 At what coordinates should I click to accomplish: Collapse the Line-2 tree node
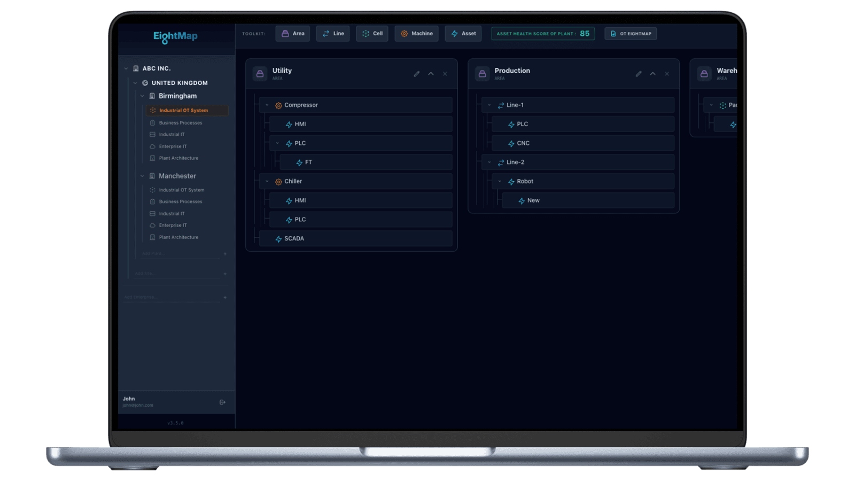pyautogui.click(x=489, y=162)
